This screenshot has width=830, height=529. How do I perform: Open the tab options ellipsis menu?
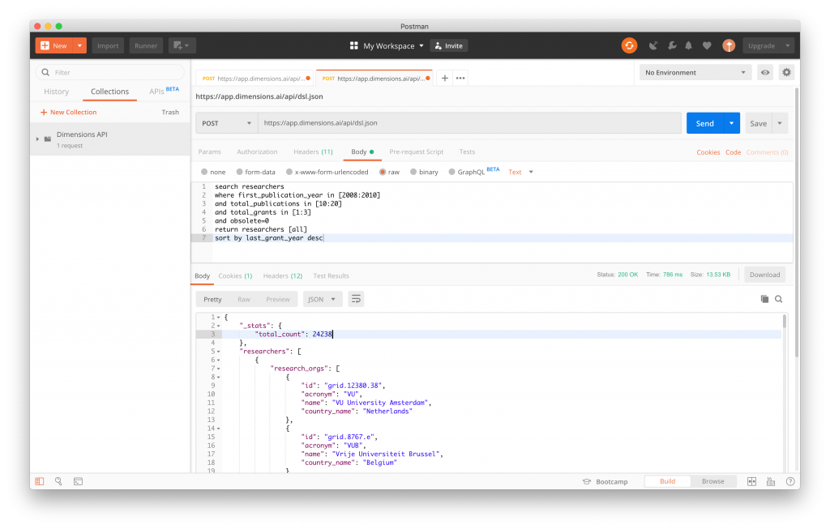pyautogui.click(x=460, y=79)
